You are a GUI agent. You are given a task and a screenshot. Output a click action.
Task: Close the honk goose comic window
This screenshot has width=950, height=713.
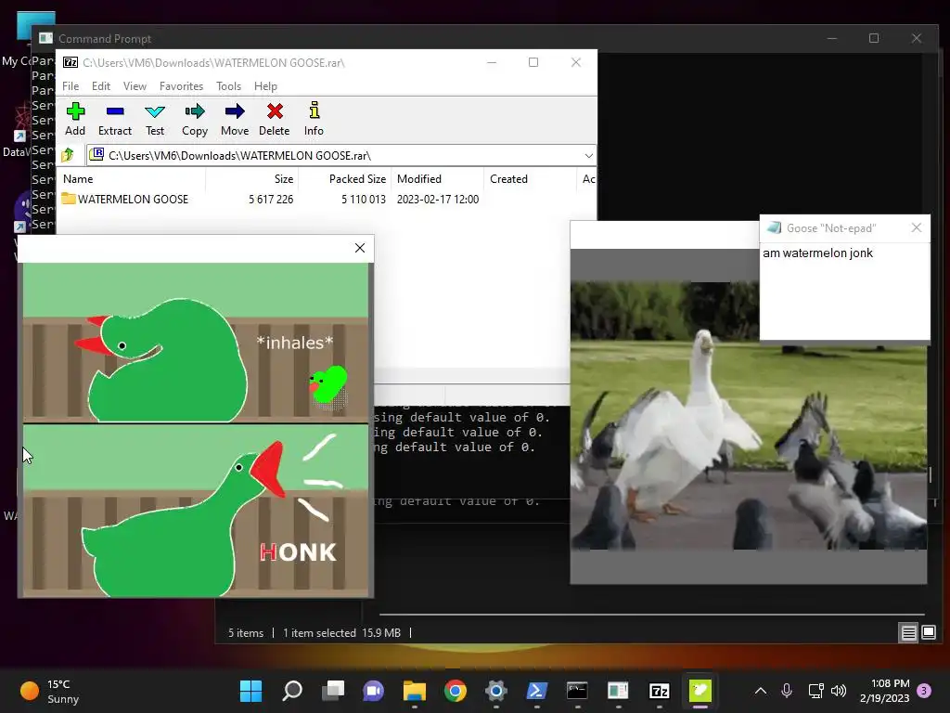click(x=360, y=247)
